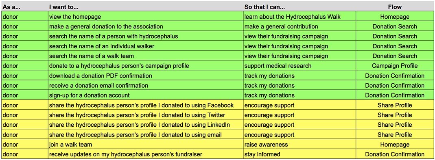Select 'make a general donation to the association' cell
The image size is (435, 160).
(146, 26)
